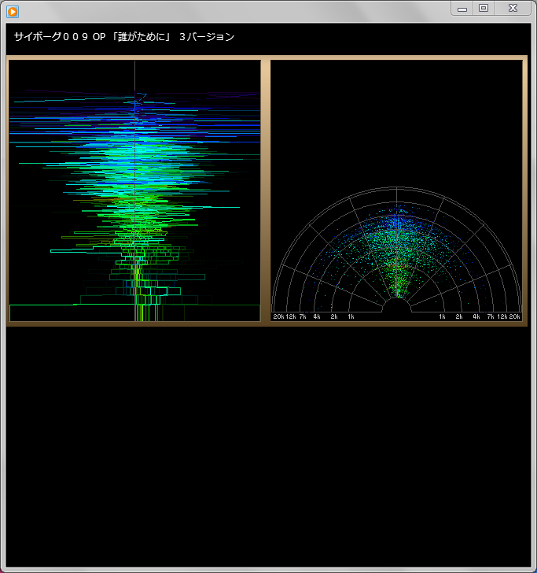Maximize the player window
This screenshot has width=537, height=573.
click(484, 8)
